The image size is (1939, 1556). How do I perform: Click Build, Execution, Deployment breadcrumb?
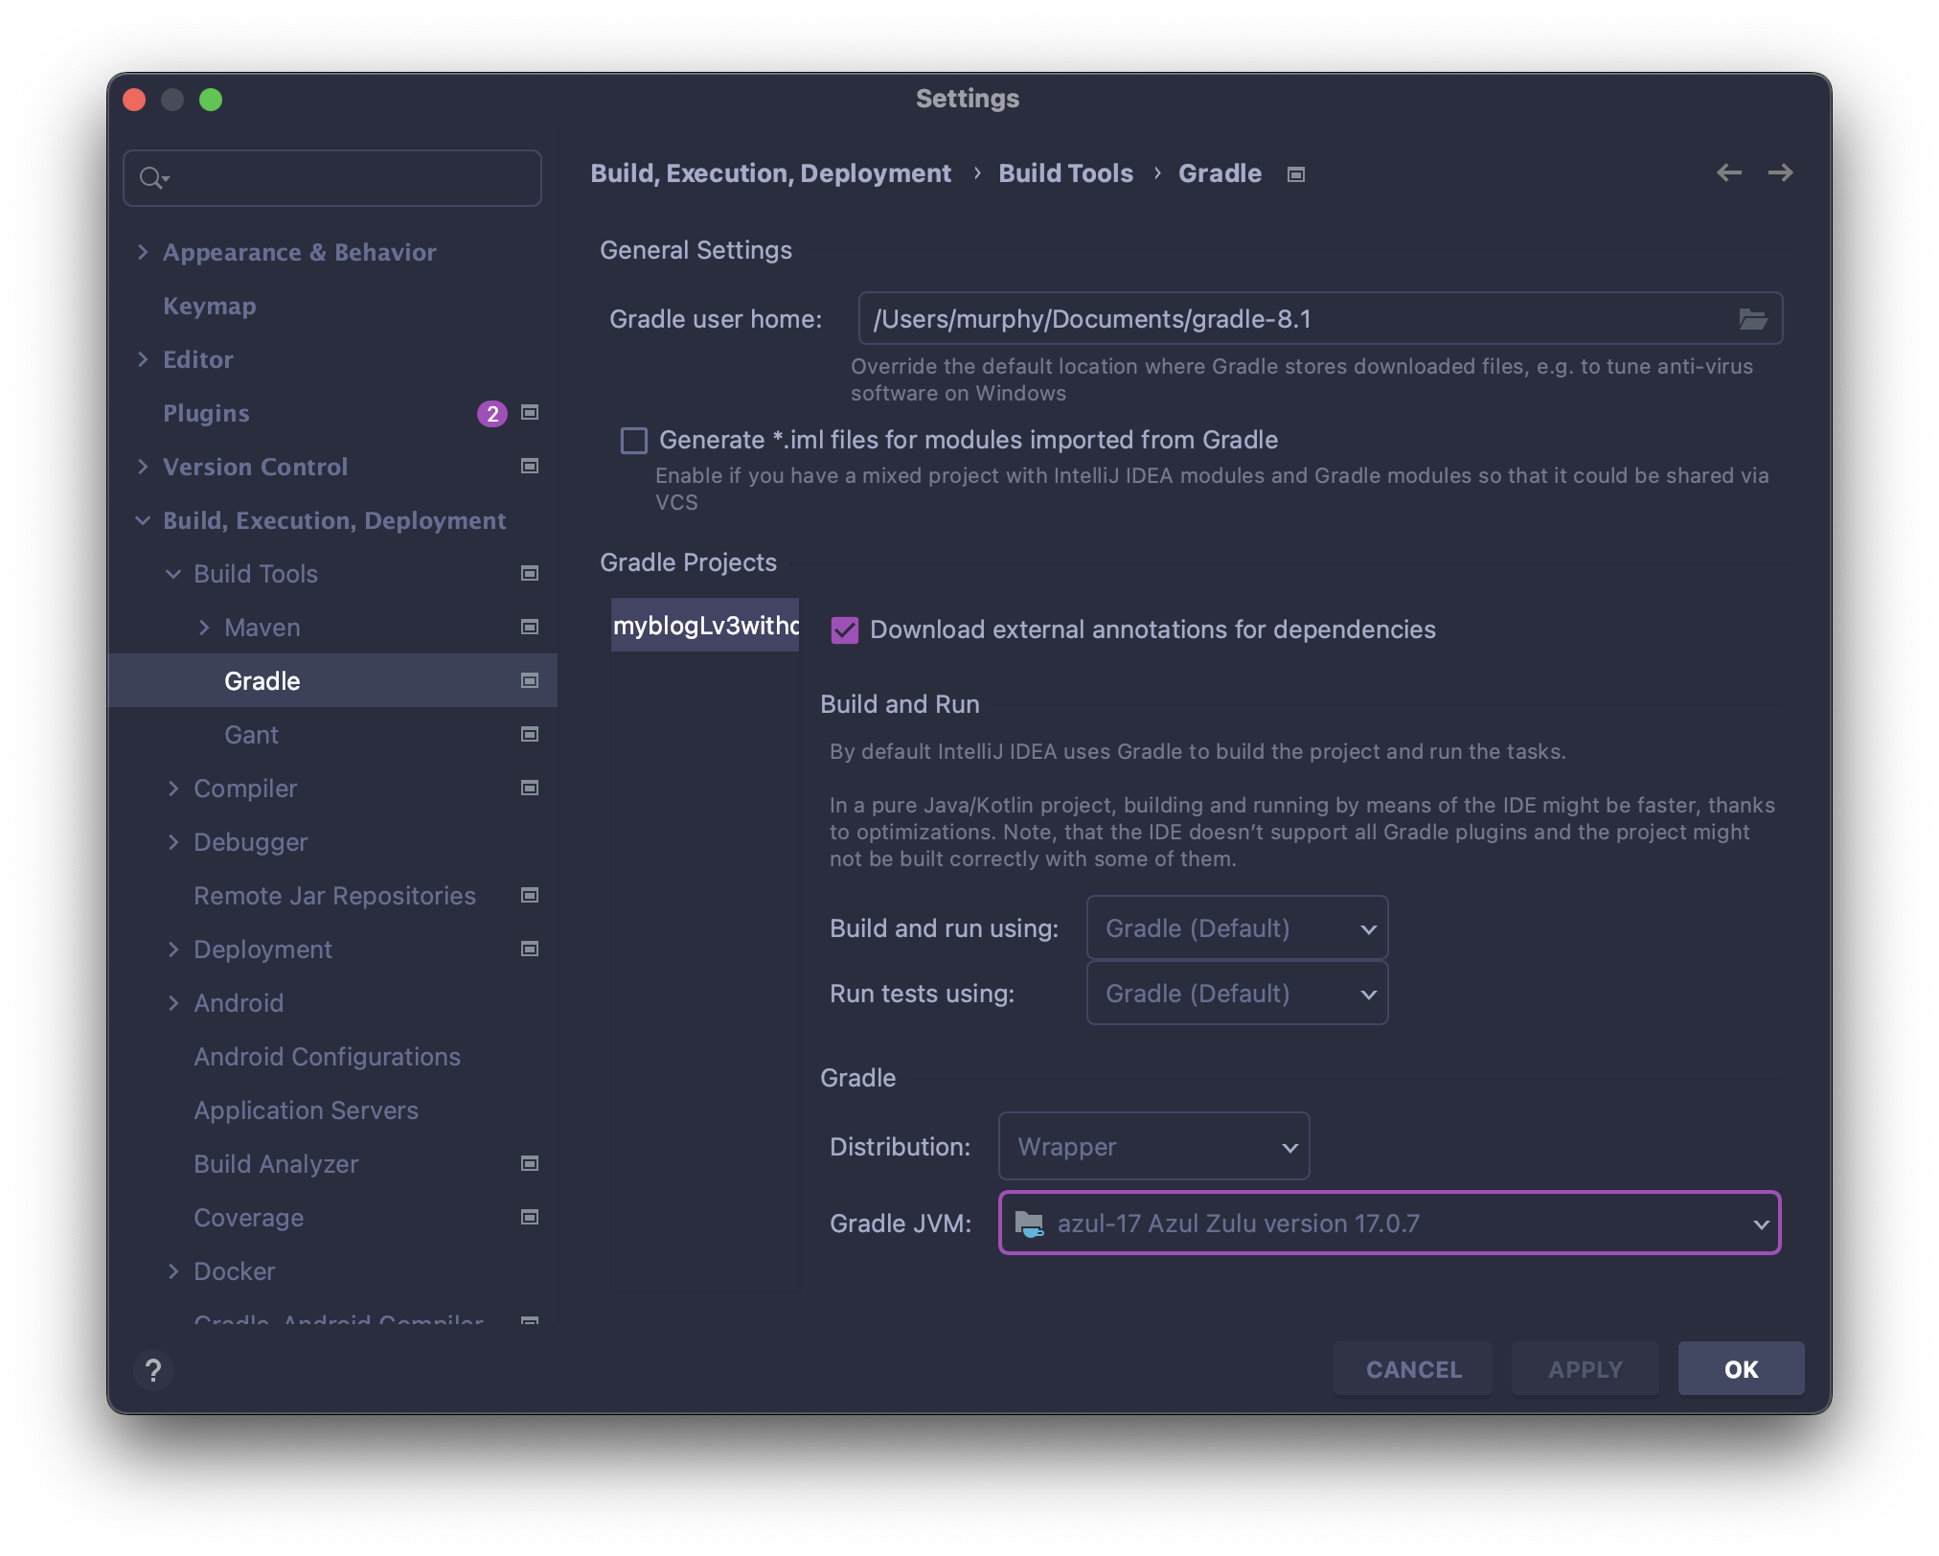(x=770, y=173)
